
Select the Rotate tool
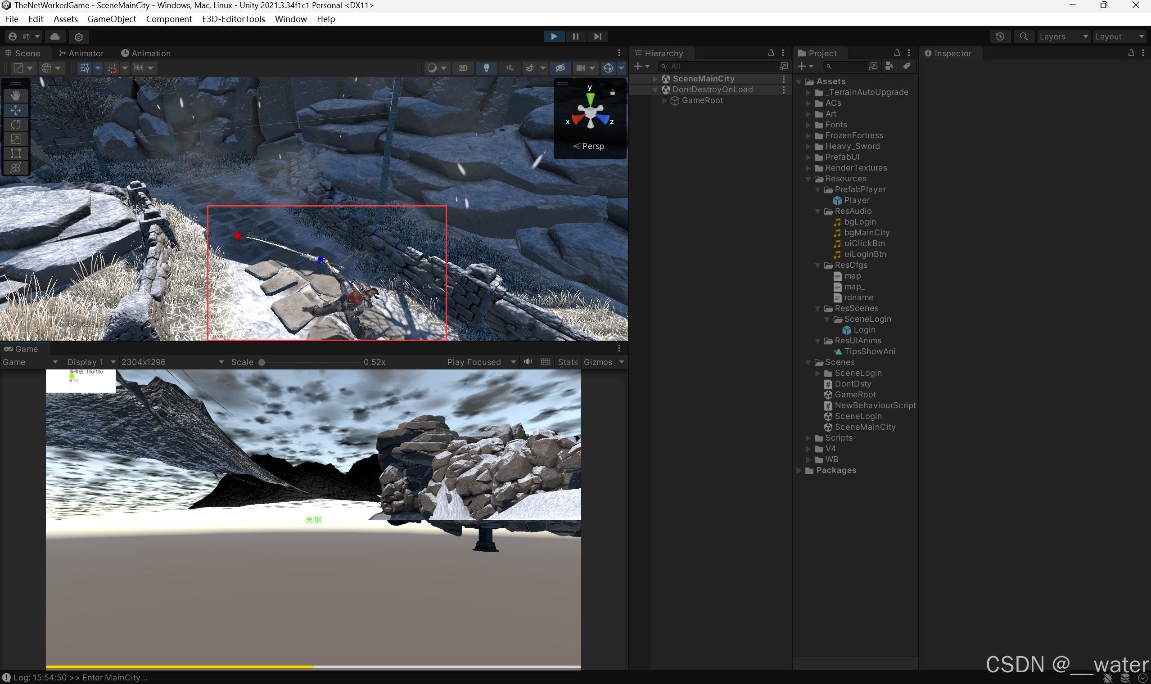click(x=16, y=125)
